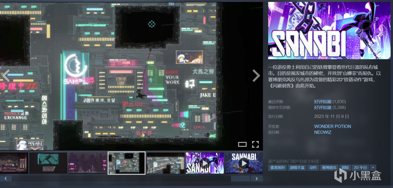Viewport: 393px width, 188px height.
Task: Open the SANABI header capsule image
Action: pyautogui.click(x=329, y=31)
